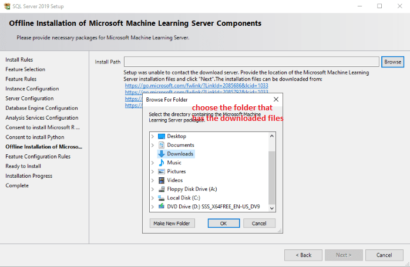Image resolution: width=410 pixels, height=267 pixels.
Task: Go to Install Rules step
Action: point(19,60)
